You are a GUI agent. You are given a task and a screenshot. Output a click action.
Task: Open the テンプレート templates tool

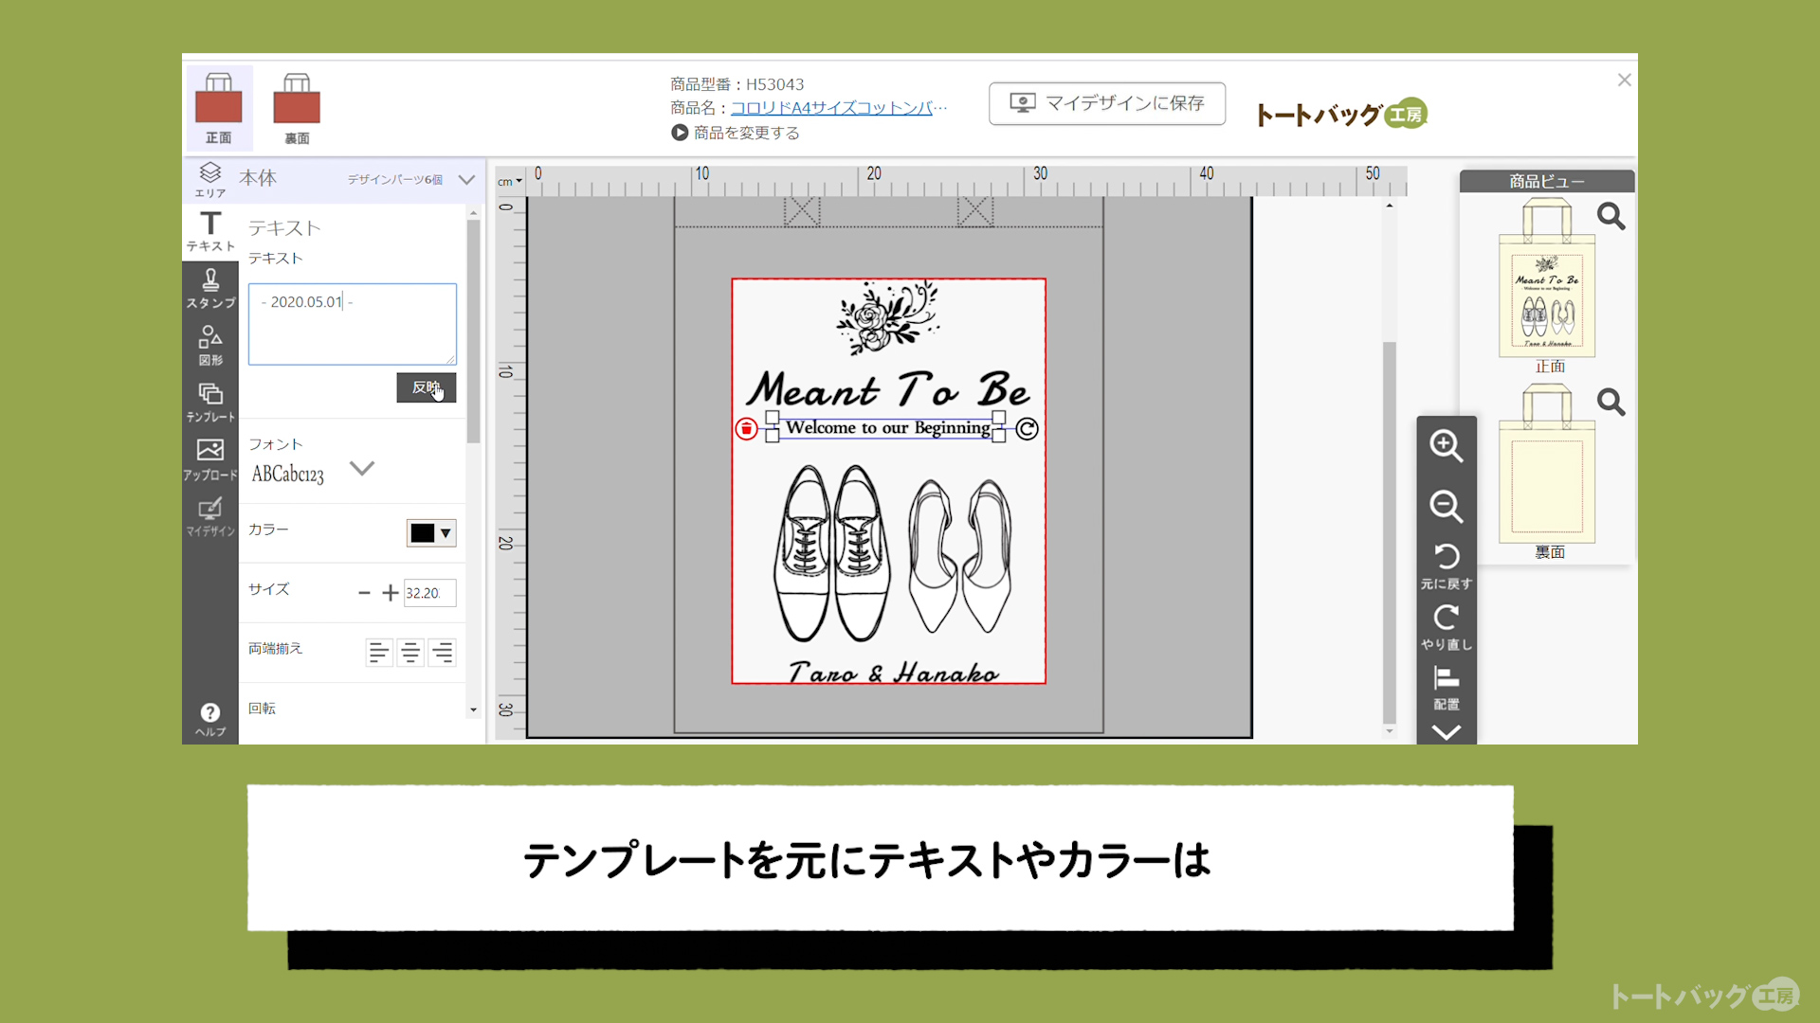(210, 403)
